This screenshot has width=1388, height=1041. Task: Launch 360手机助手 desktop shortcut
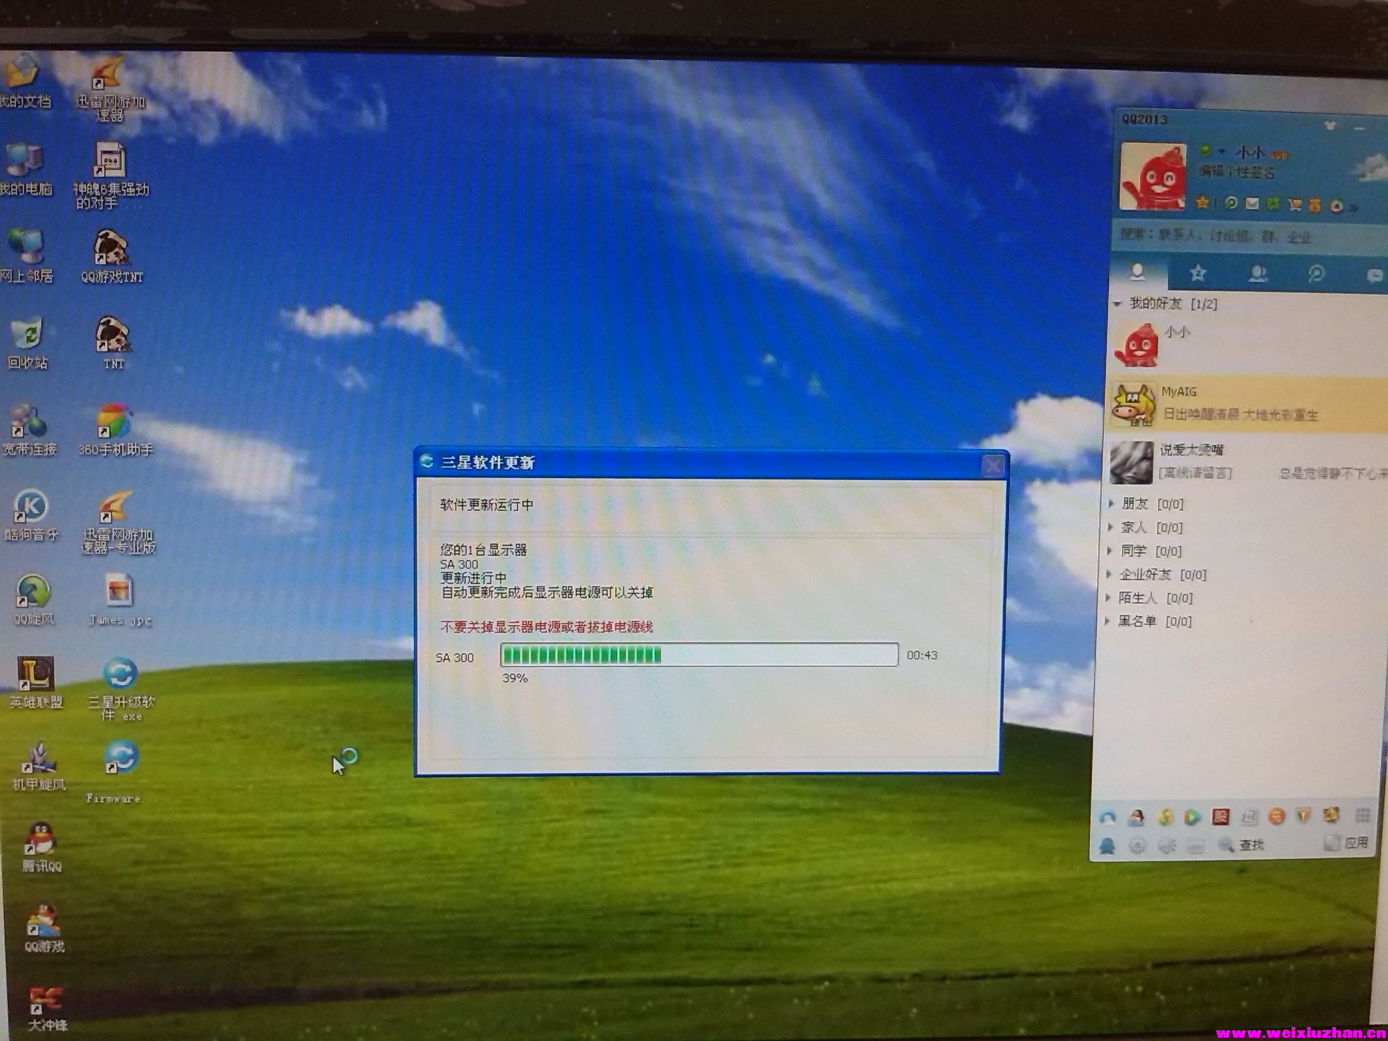116,429
